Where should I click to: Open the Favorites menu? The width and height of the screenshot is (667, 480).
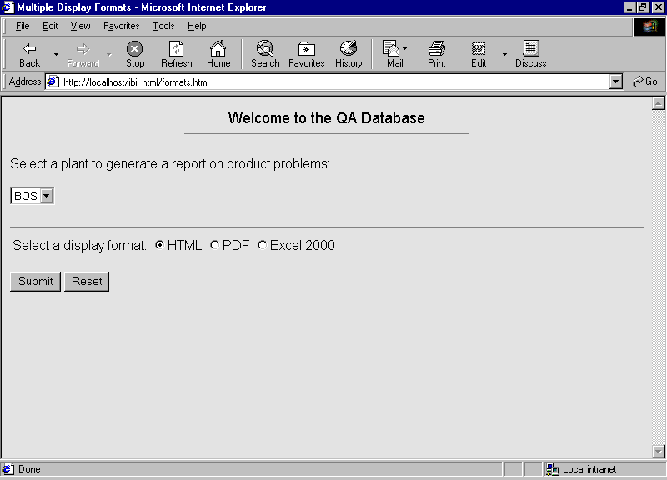click(x=121, y=26)
